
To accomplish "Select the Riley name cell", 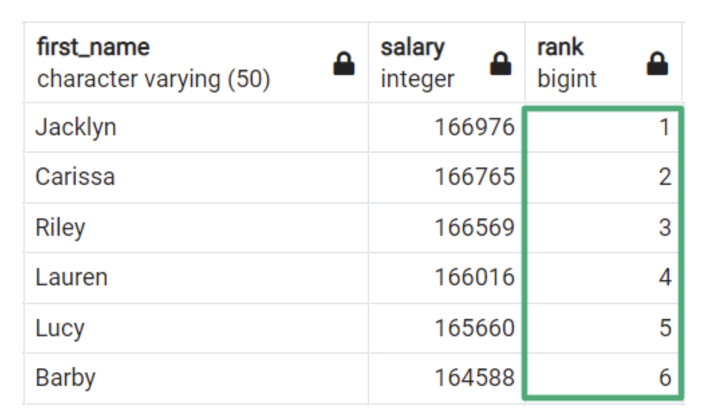I will 60,228.
